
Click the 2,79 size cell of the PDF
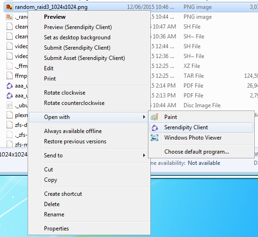pyautogui.click(x=254, y=96)
